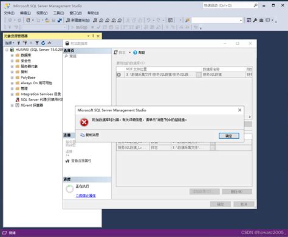Click the status icon in the MDF row
Screen dimensions: 288x237
coord(119,75)
